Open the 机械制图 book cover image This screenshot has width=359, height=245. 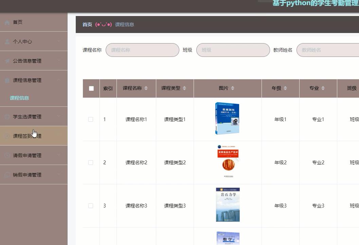point(227,119)
